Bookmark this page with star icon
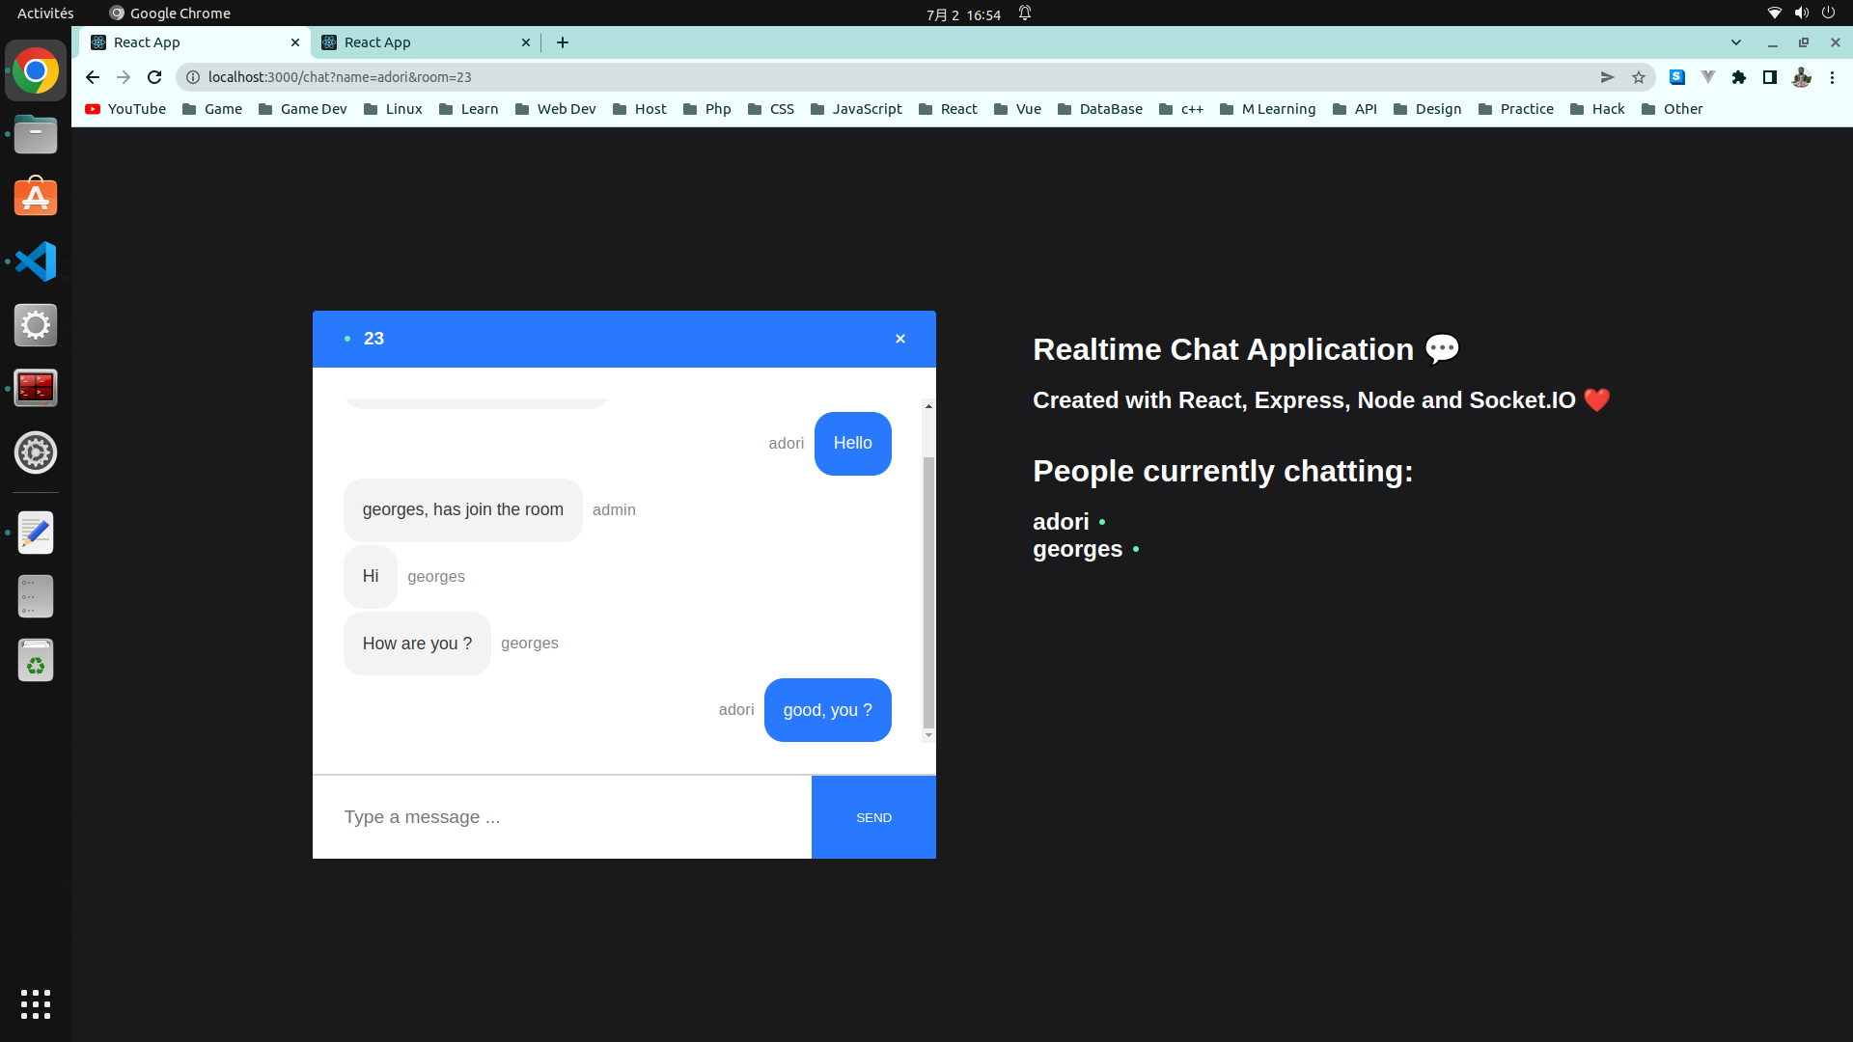Image resolution: width=1853 pixels, height=1042 pixels. coord(1638,77)
